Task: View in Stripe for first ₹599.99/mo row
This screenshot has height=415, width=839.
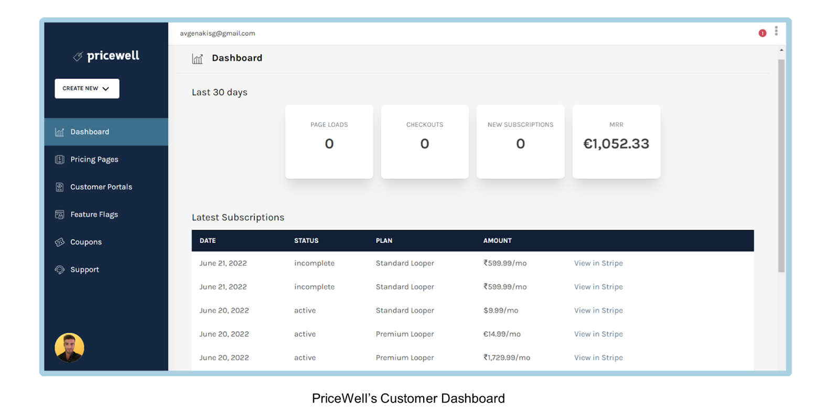Action: click(598, 263)
